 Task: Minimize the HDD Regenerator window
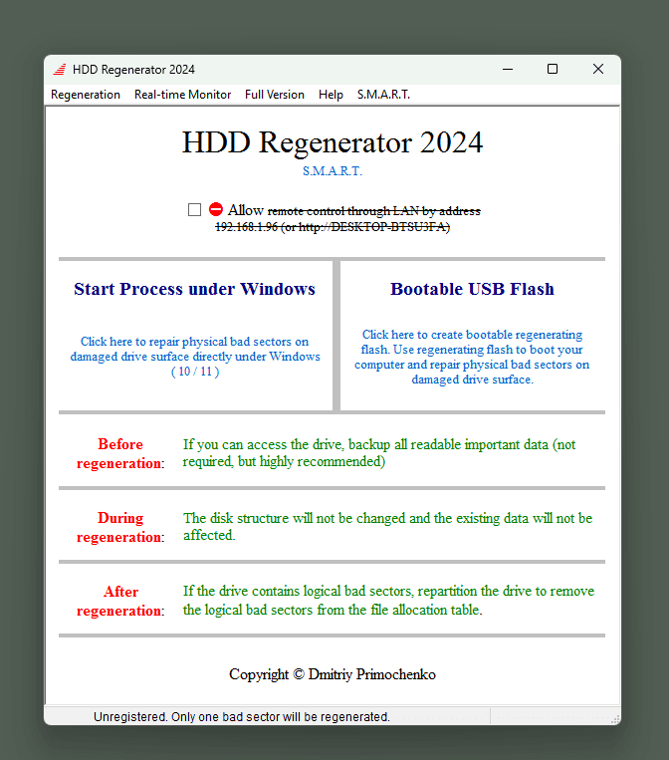click(x=508, y=70)
